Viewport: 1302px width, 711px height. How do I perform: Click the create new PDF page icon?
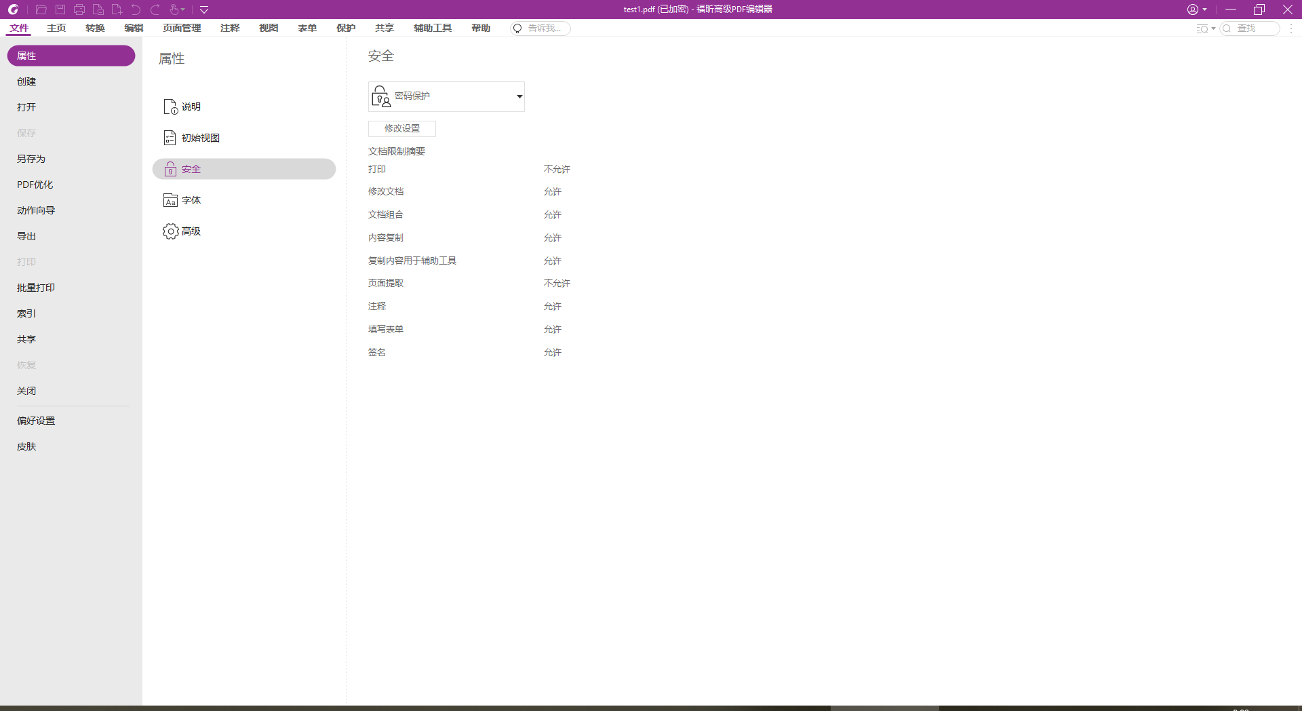point(117,9)
